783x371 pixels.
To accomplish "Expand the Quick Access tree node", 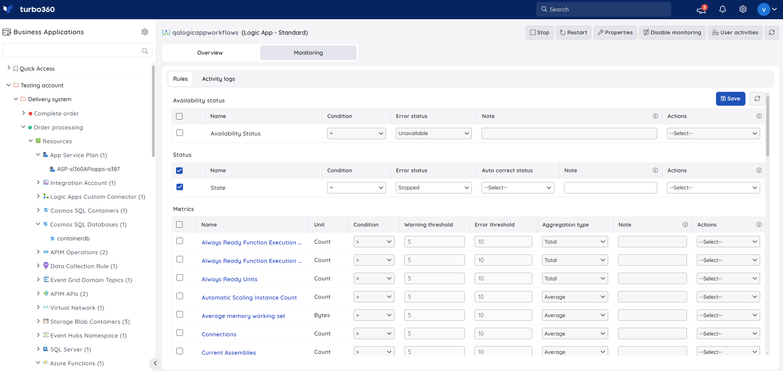I will point(9,68).
